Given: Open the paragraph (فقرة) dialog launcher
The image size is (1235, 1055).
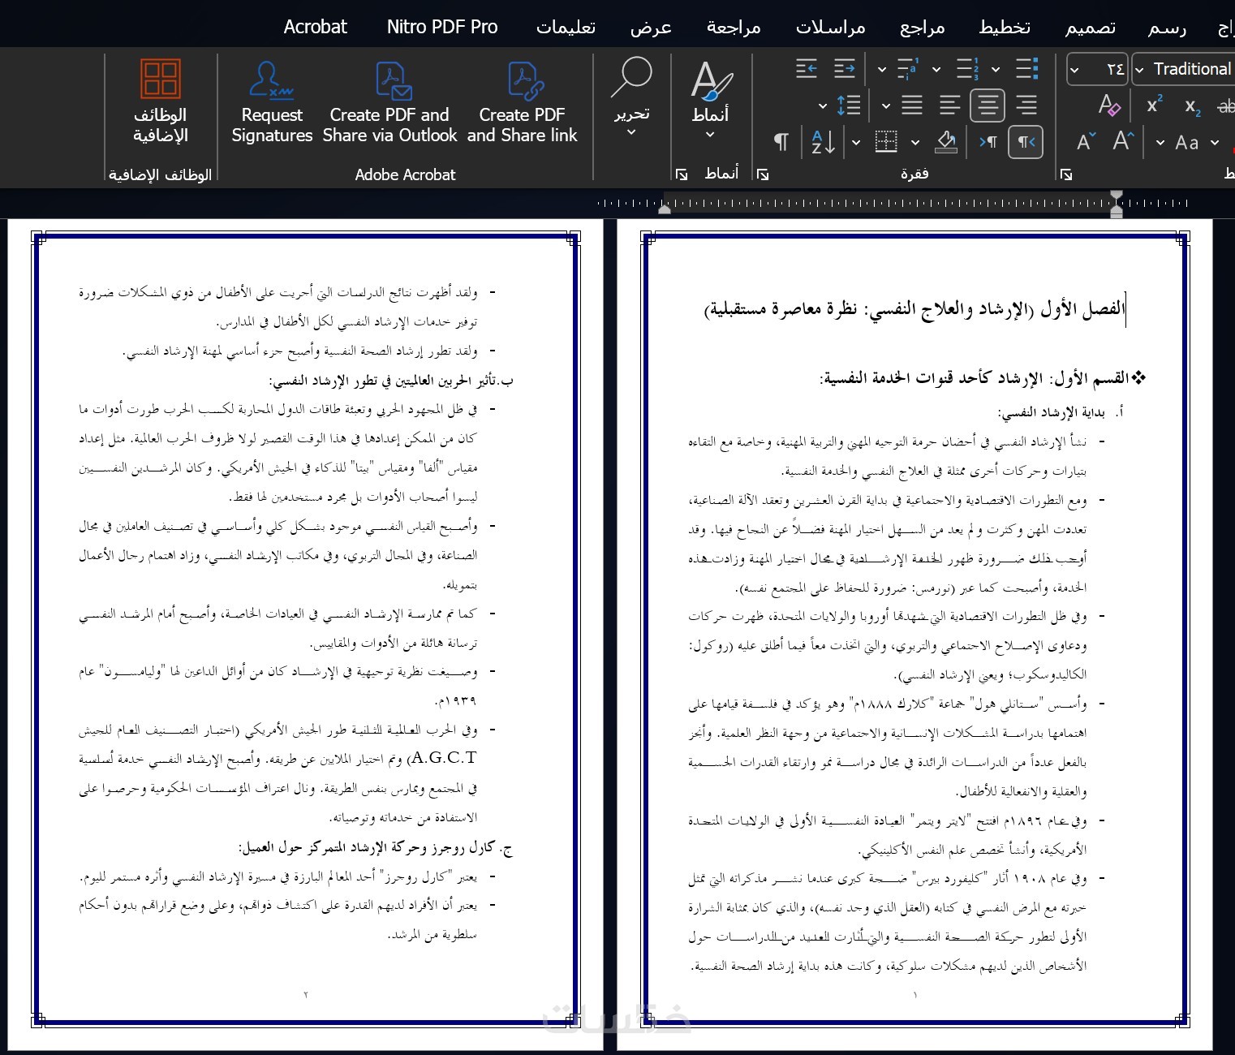Looking at the screenshot, I should point(763,174).
